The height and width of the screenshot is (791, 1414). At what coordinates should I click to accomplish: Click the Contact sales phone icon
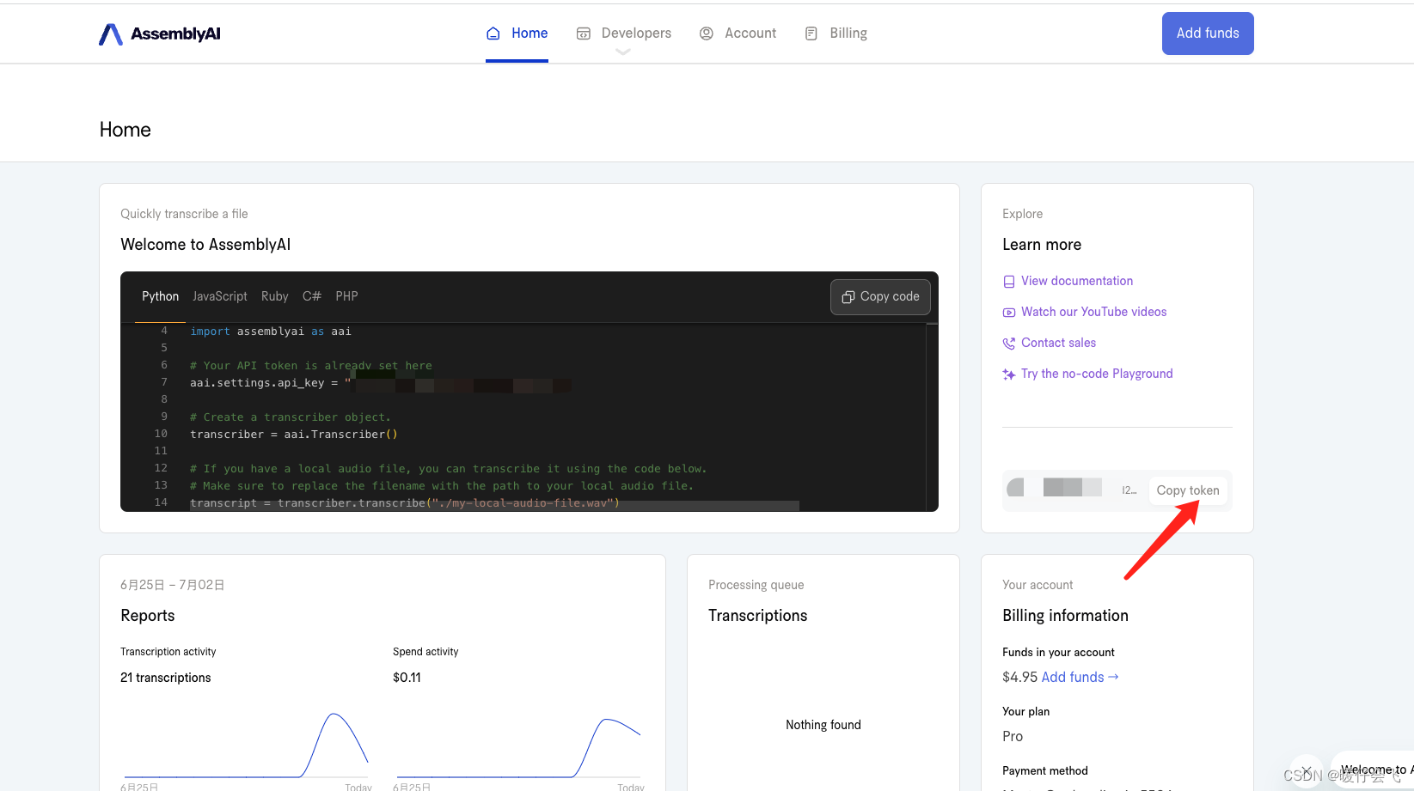coord(1009,344)
